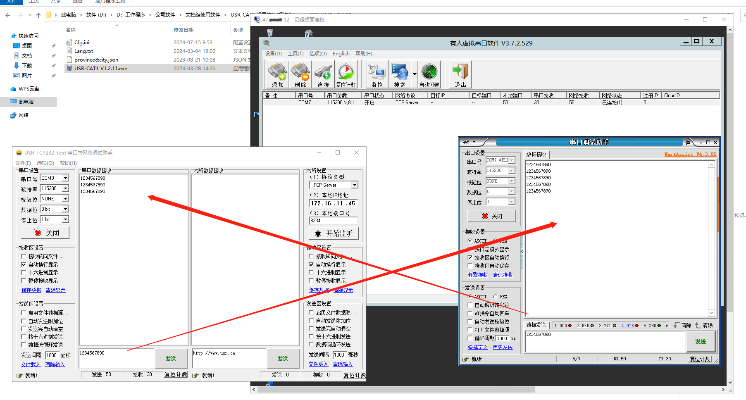Open the TCP Server protocol type dropdown
The width and height of the screenshot is (746, 400).
[x=355, y=185]
